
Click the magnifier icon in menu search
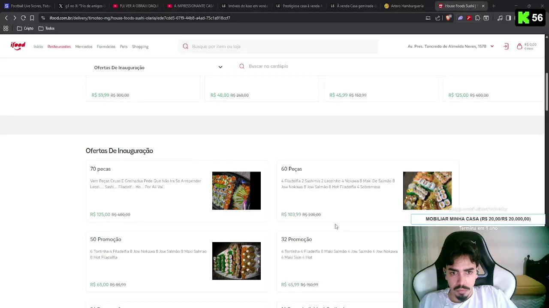(242, 66)
